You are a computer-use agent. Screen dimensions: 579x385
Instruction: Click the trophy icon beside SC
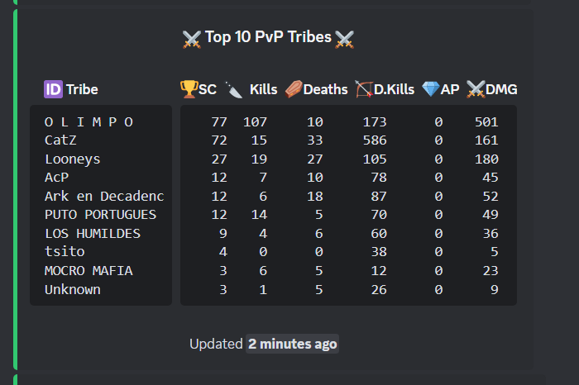tap(189, 89)
